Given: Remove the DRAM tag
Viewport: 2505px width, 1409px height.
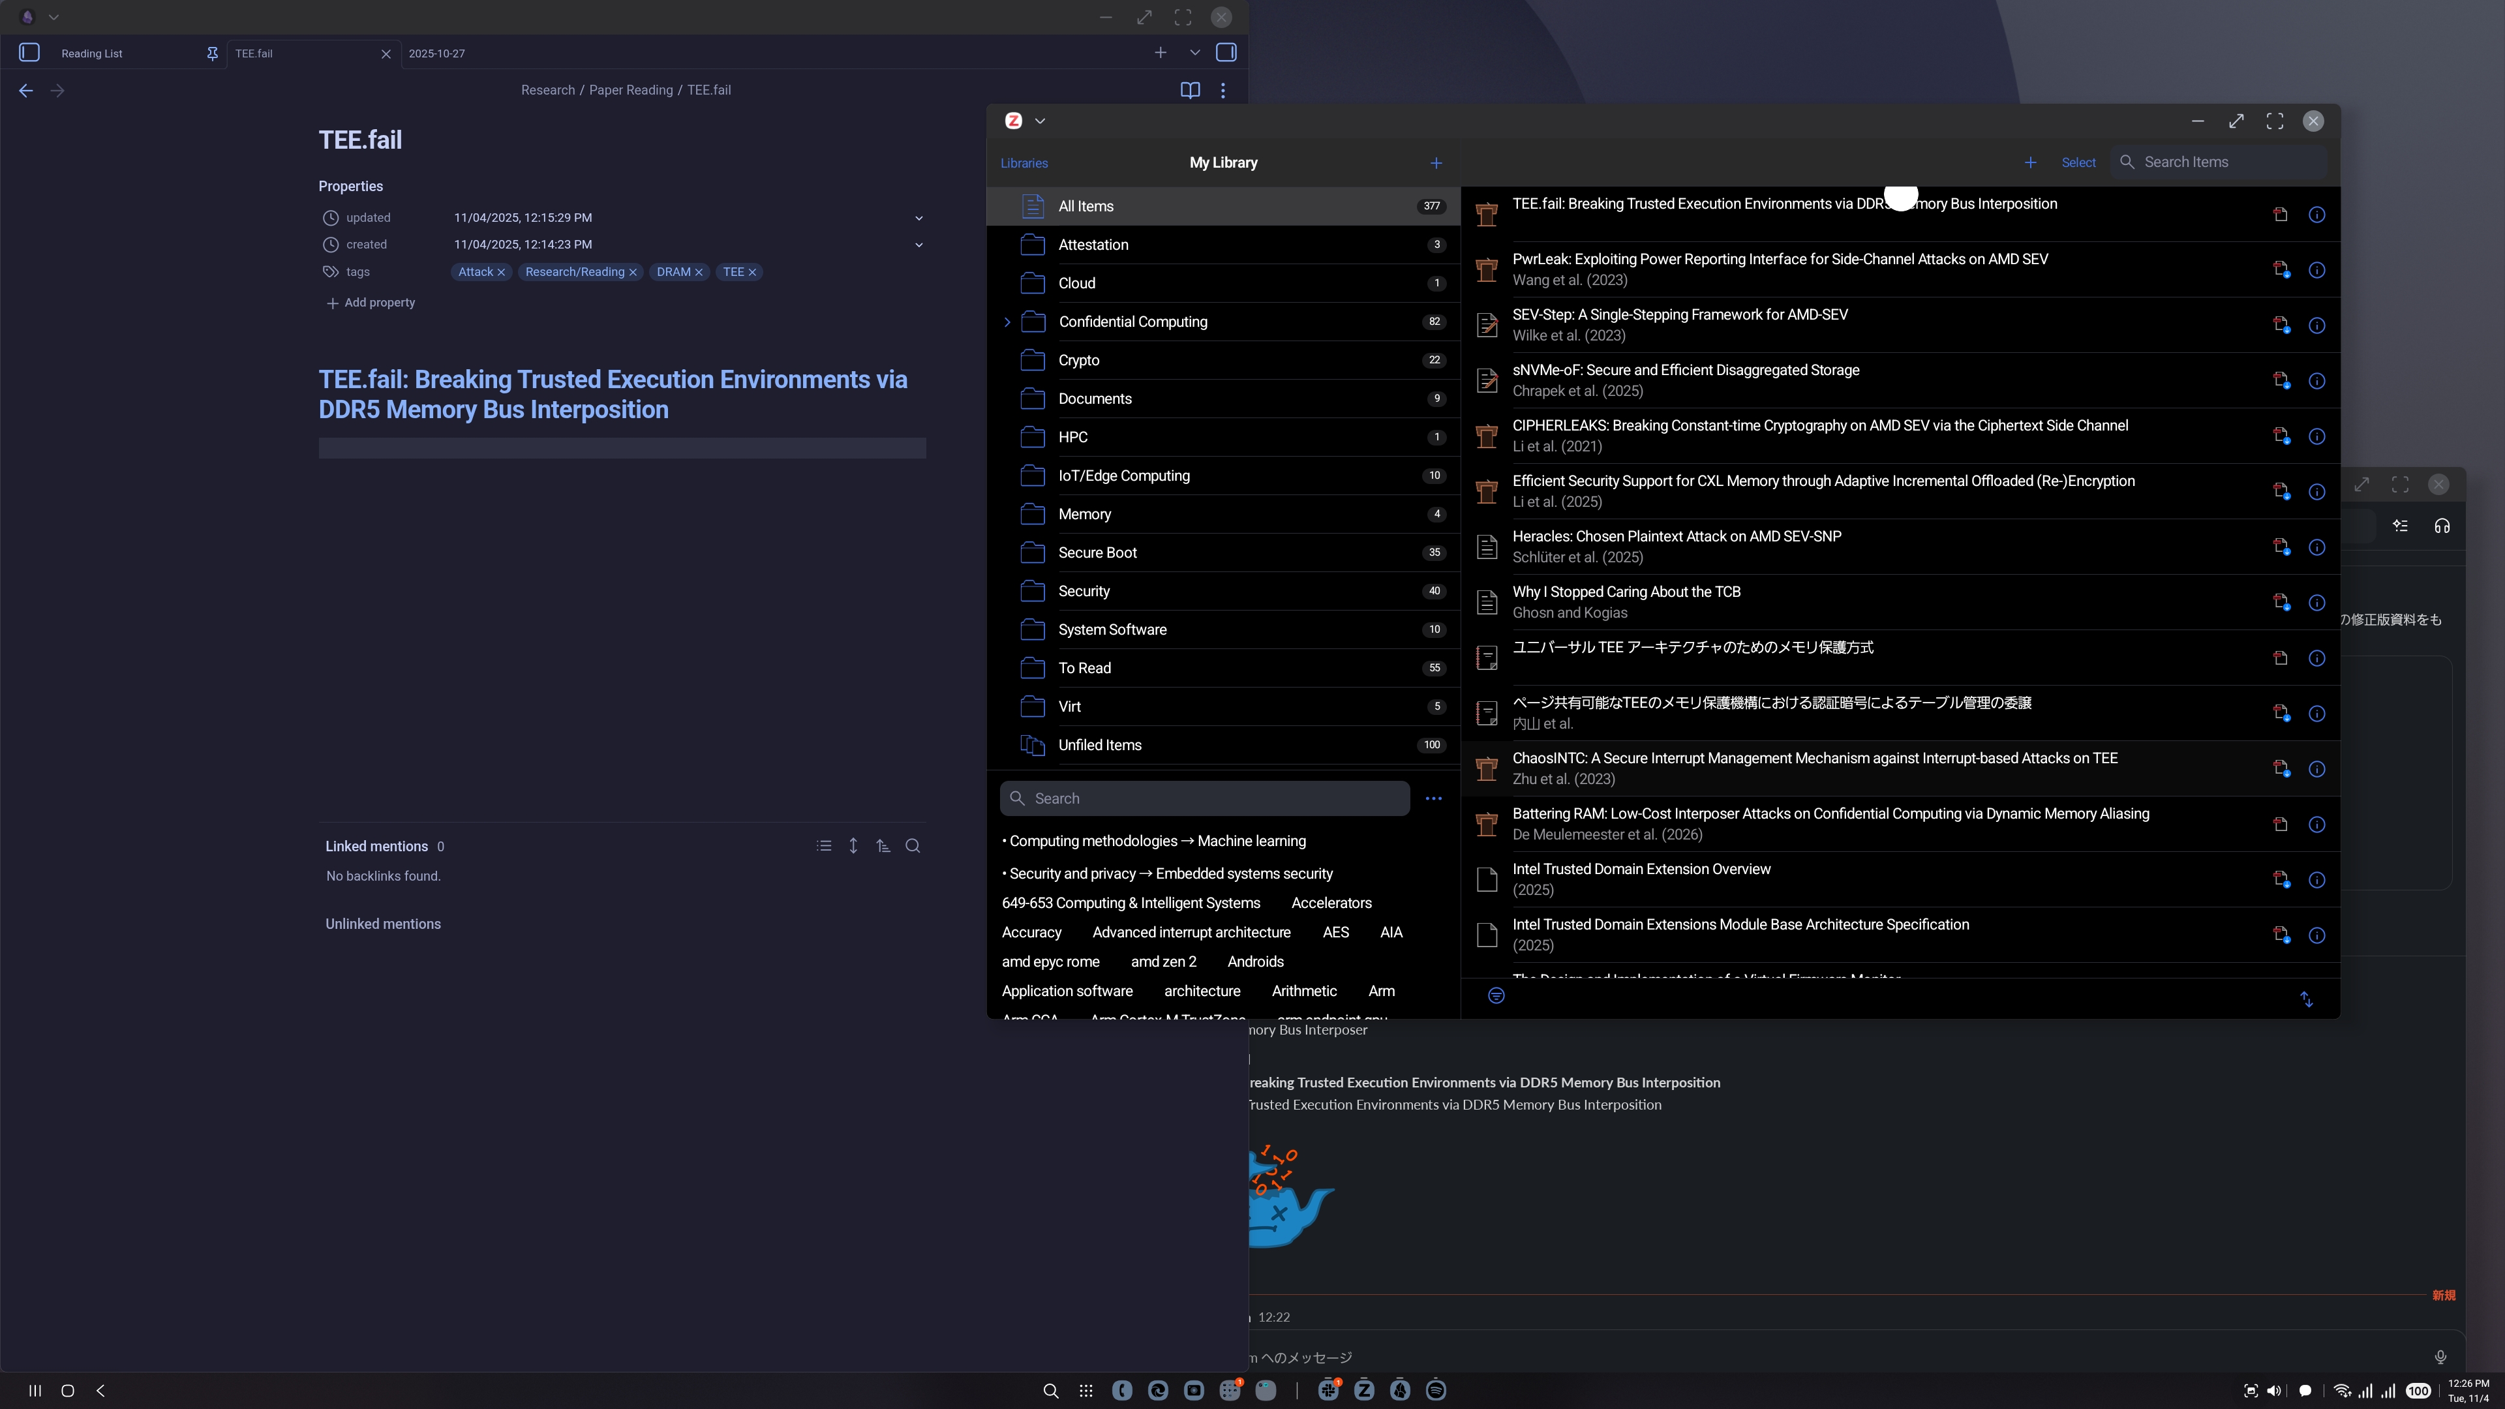Looking at the screenshot, I should tap(698, 272).
